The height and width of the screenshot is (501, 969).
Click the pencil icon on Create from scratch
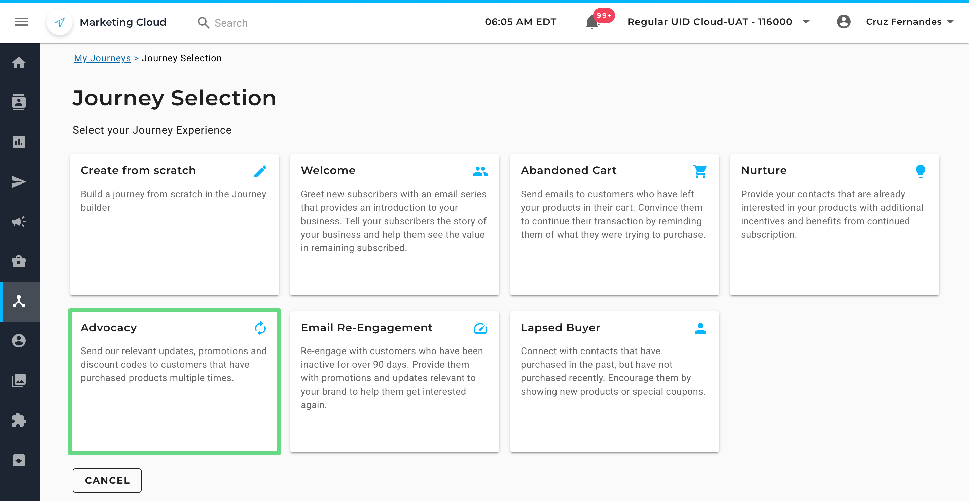point(260,171)
